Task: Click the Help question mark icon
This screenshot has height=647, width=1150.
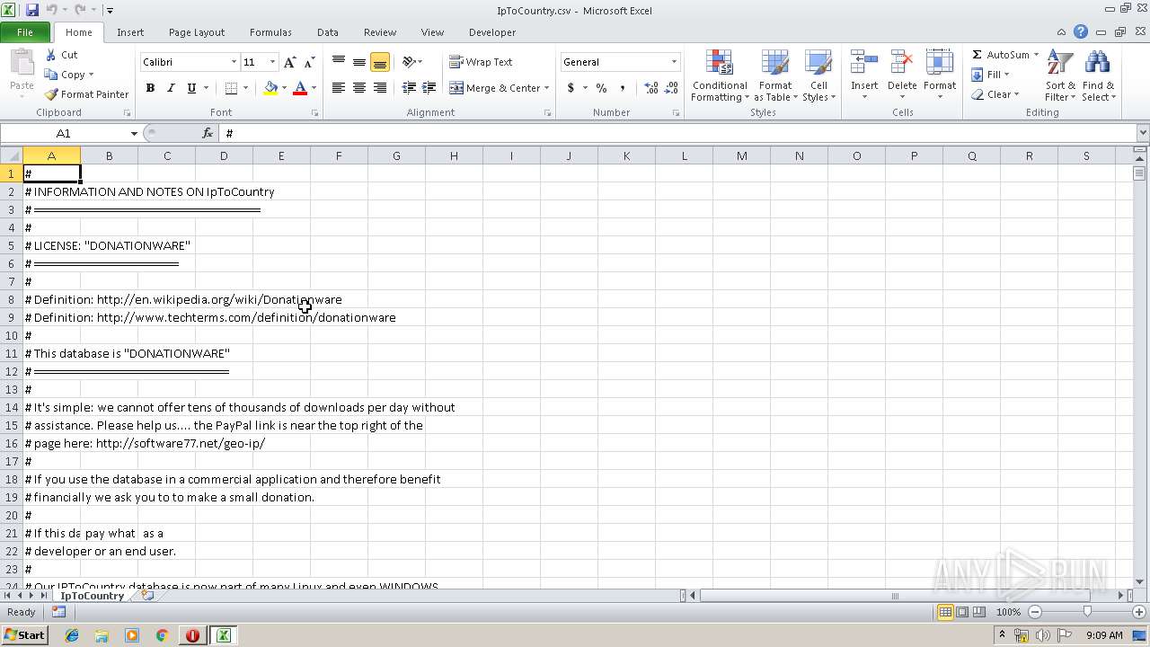Action: tap(1081, 31)
